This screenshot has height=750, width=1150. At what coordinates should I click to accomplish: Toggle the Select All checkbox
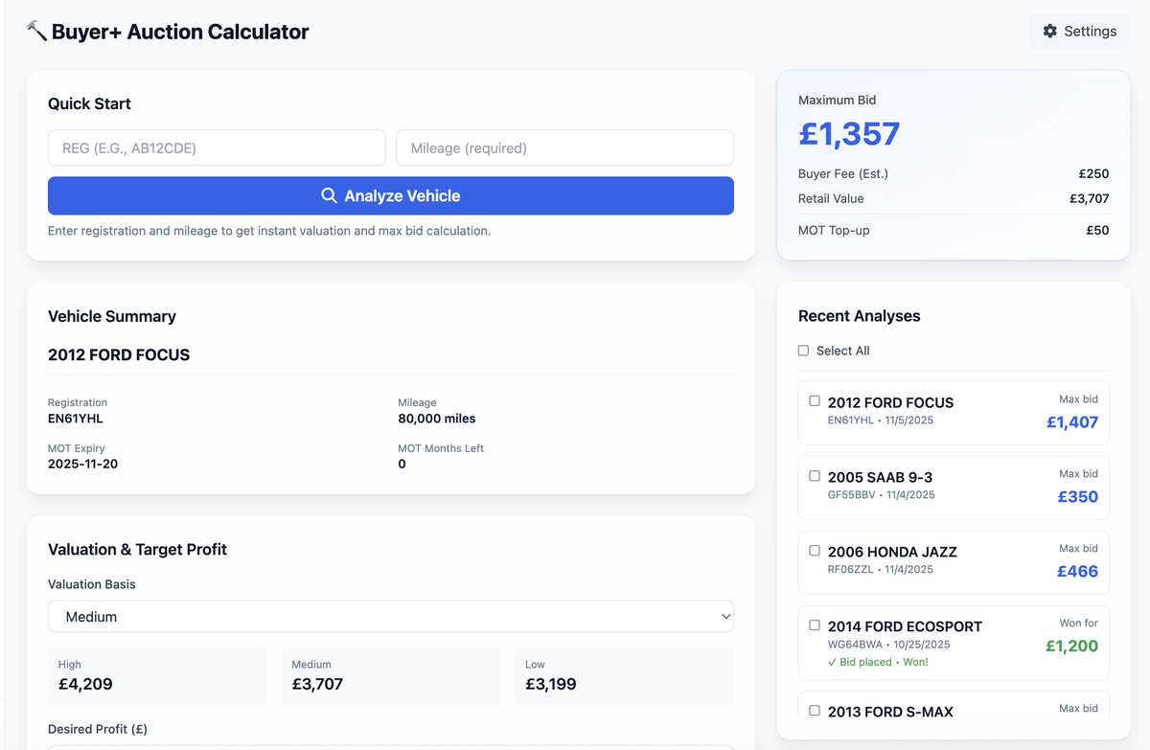[x=803, y=350]
